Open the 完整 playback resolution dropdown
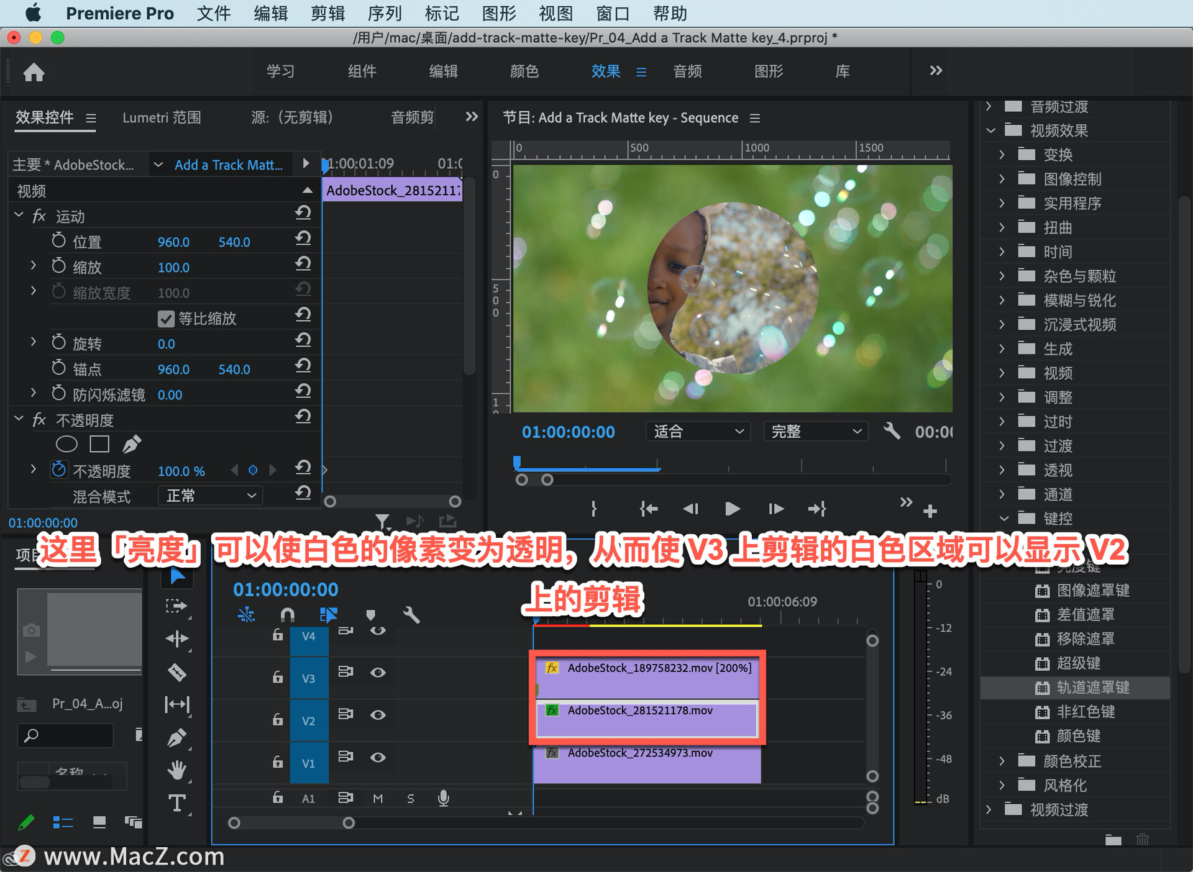The width and height of the screenshot is (1193, 872). point(816,431)
